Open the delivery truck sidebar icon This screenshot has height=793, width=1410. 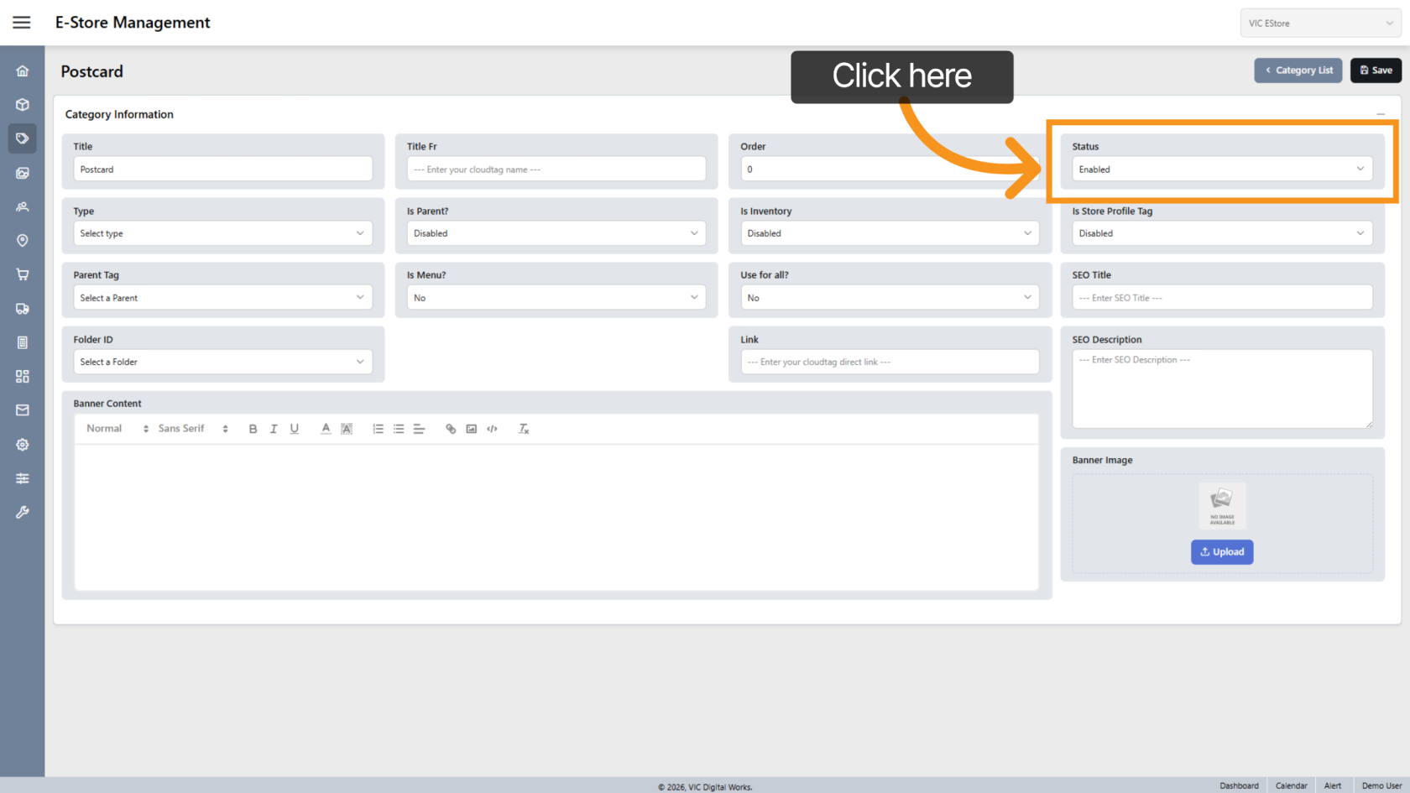pos(23,309)
